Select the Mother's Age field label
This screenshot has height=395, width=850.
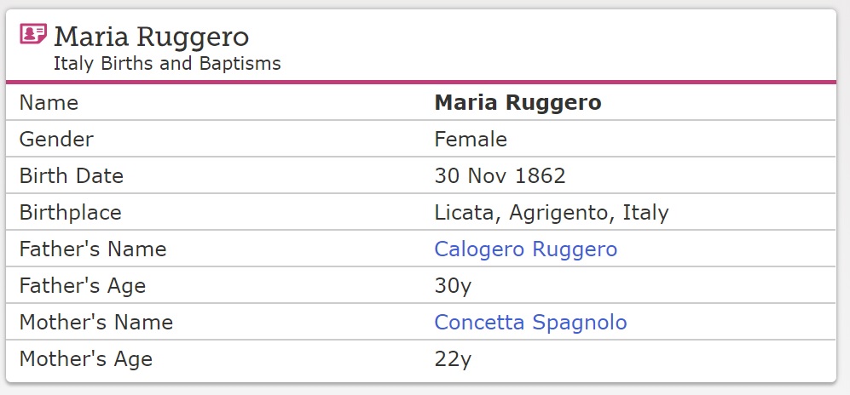coord(86,359)
